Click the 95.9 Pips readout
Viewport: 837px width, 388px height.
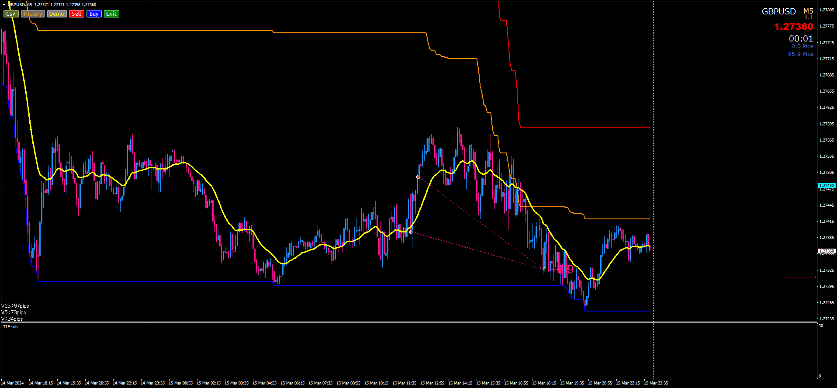801,54
